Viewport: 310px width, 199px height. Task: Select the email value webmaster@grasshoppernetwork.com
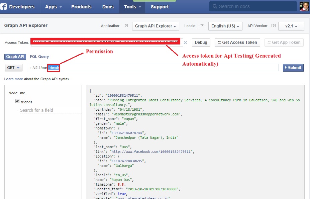[146, 114]
